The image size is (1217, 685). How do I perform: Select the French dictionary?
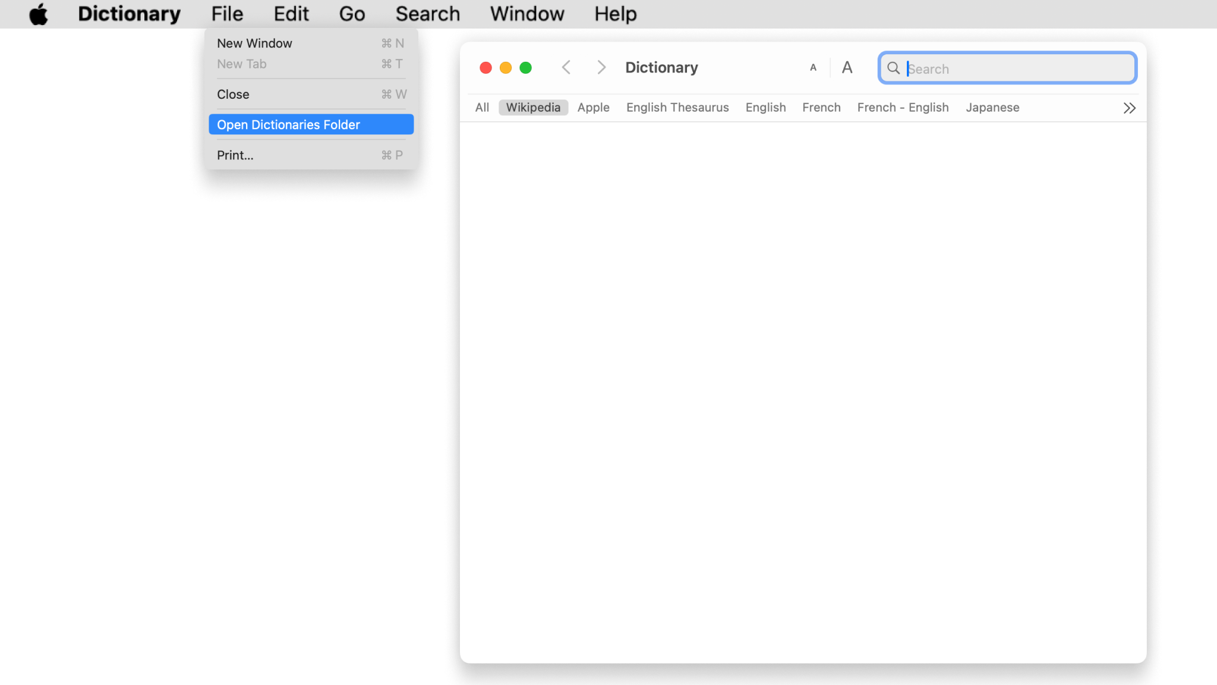click(x=821, y=107)
